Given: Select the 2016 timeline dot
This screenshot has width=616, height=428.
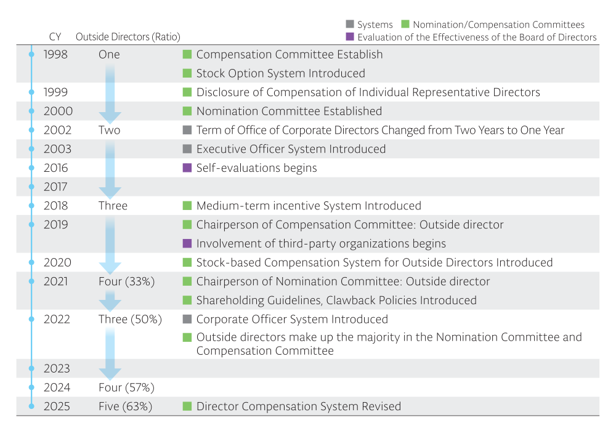Looking at the screenshot, I should (x=31, y=168).
